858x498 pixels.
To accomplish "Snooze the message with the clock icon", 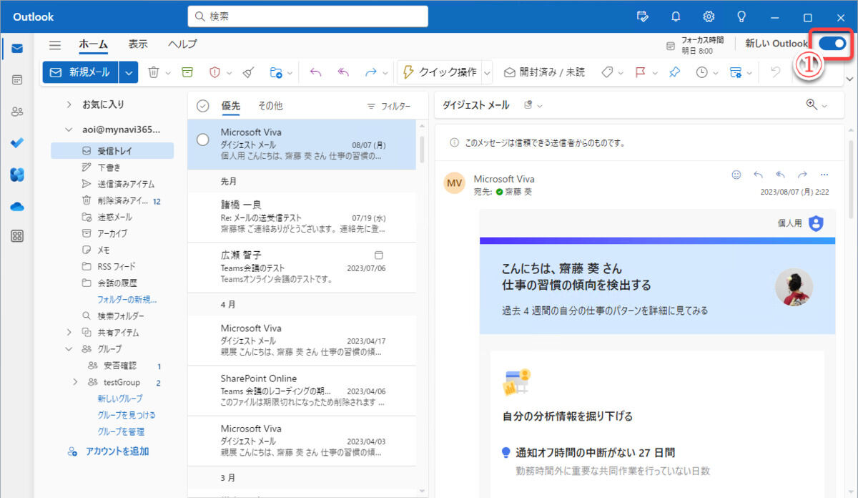I will pos(702,72).
